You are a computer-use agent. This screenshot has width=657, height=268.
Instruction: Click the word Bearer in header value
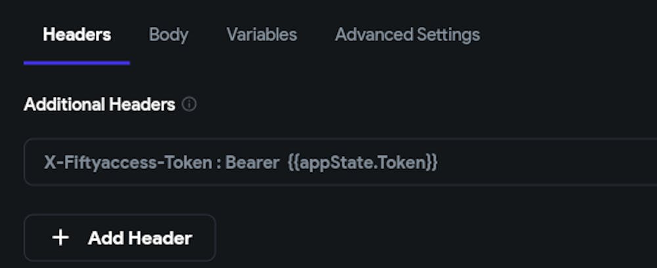(252, 163)
